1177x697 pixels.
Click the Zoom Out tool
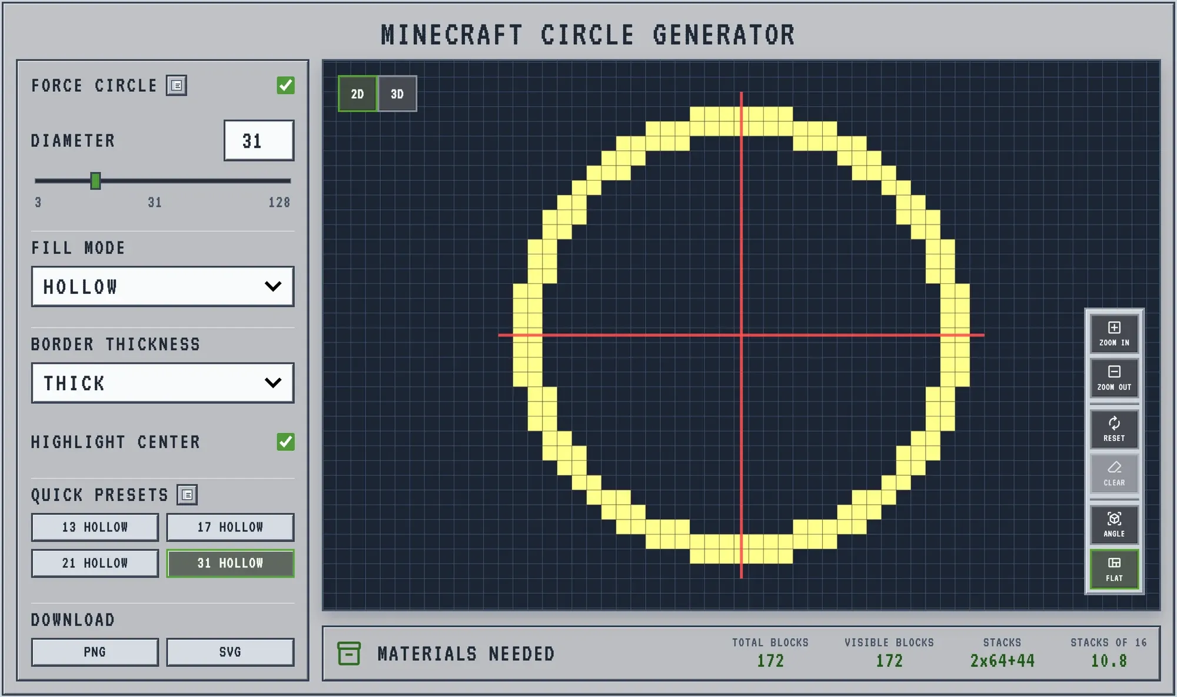(1114, 379)
